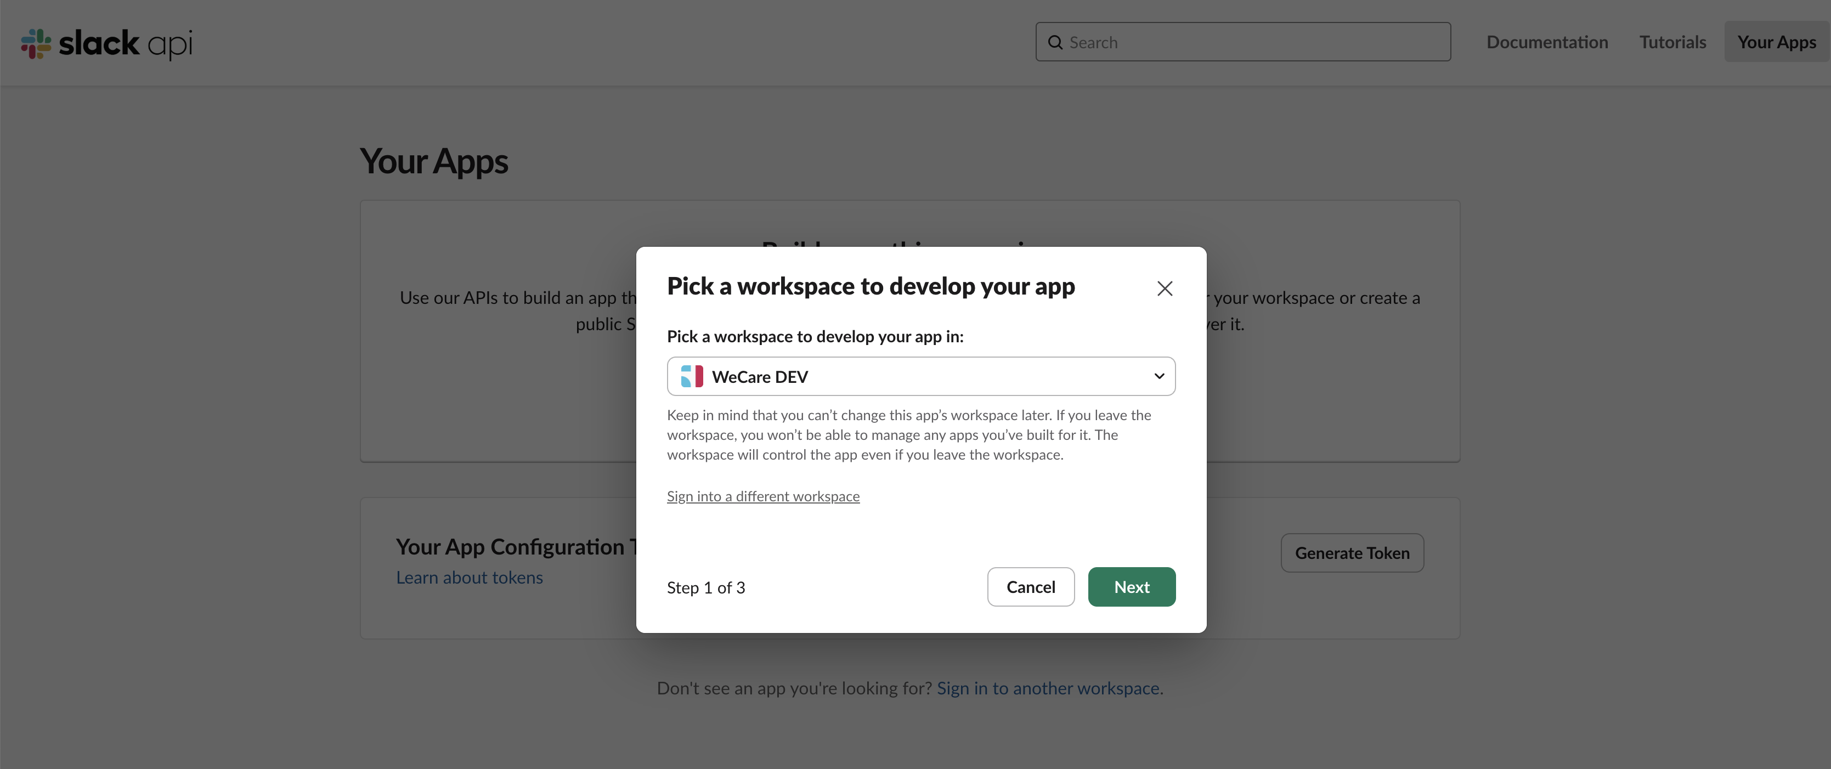
Task: Click the dialog title text
Action: pyautogui.click(x=871, y=286)
